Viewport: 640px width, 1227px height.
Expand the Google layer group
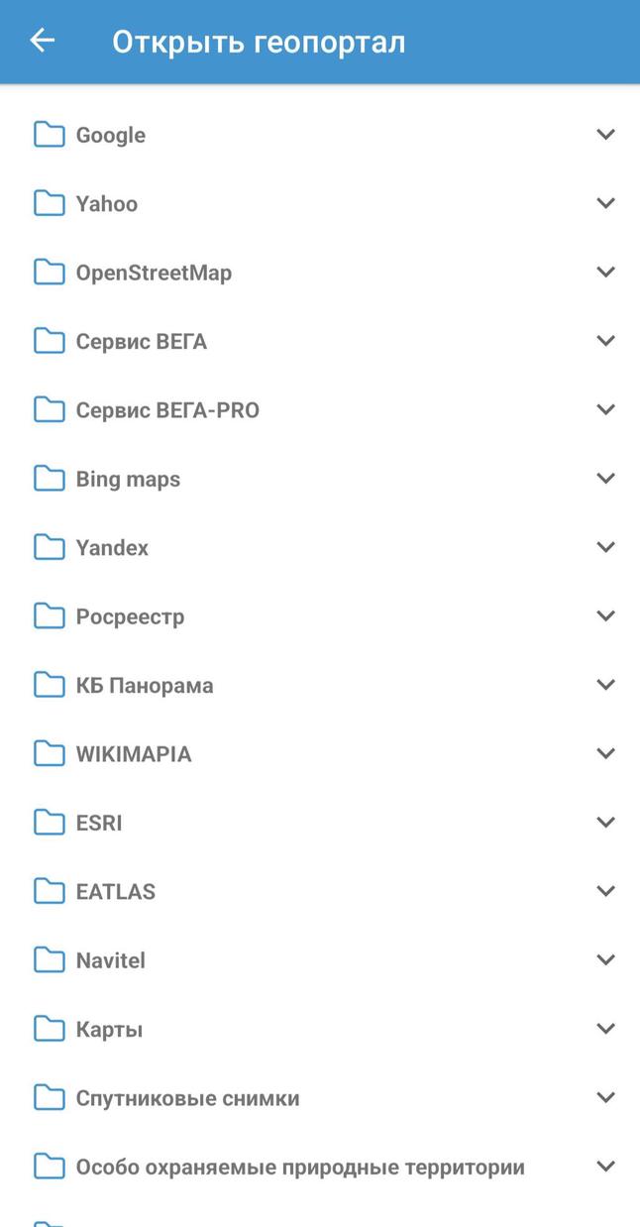coord(605,134)
